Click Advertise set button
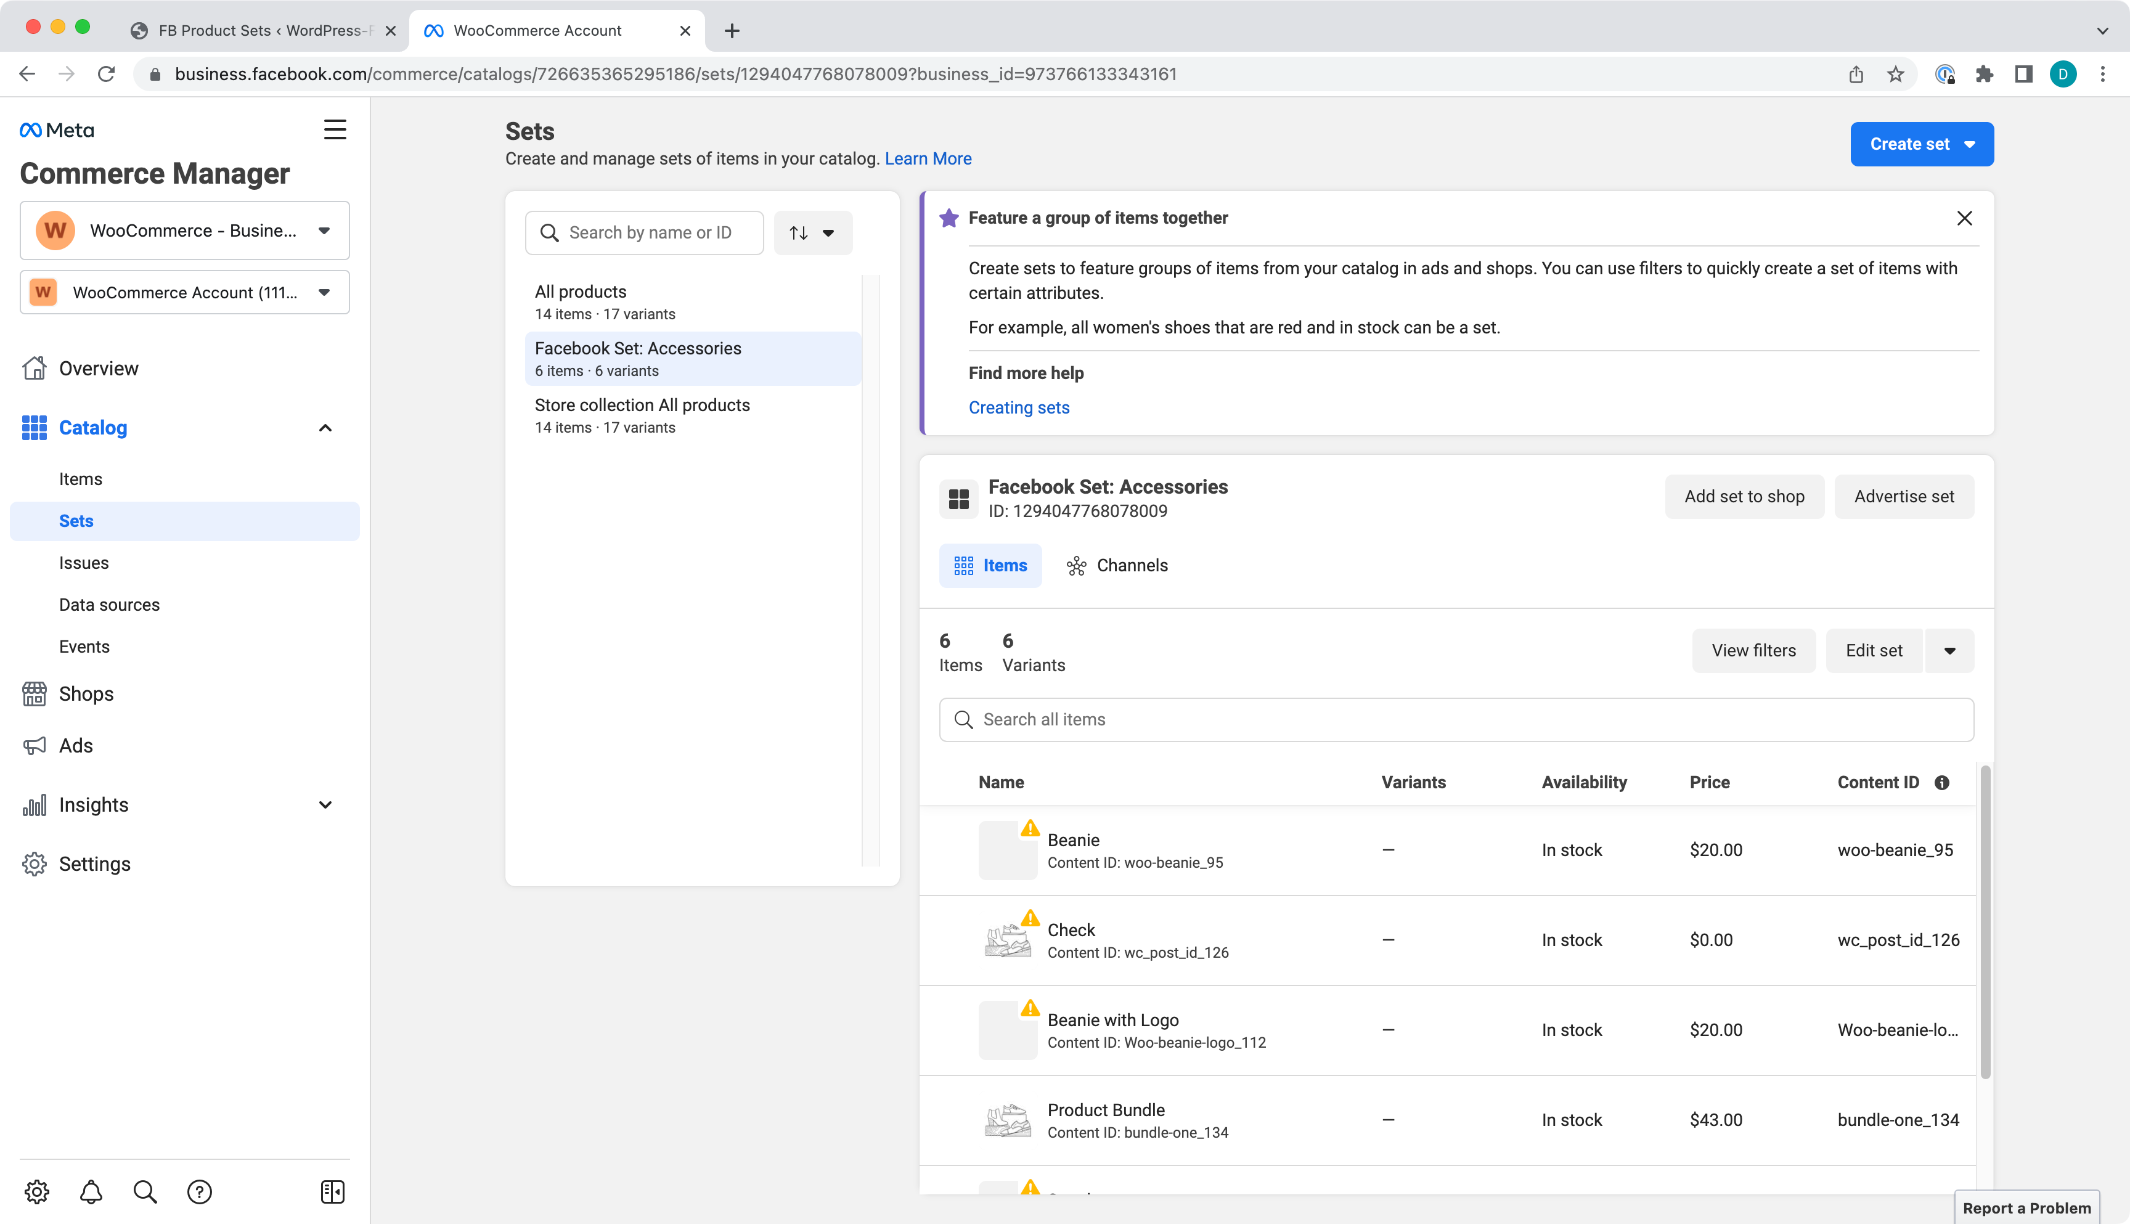 click(1904, 496)
